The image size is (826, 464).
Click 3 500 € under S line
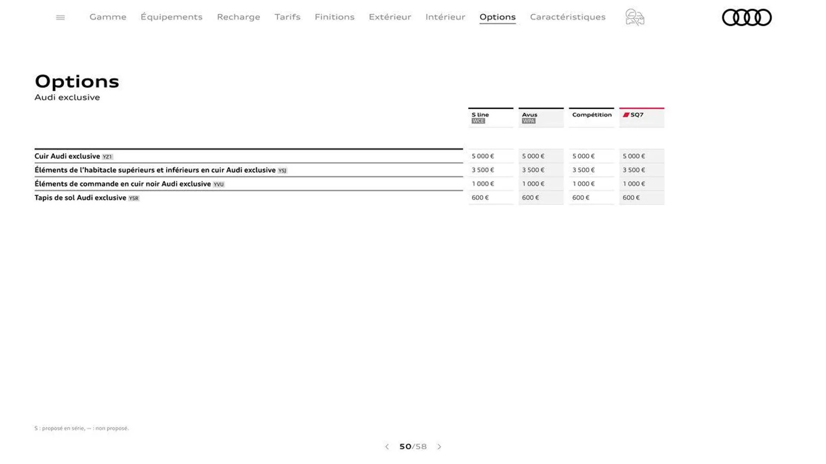pos(483,170)
